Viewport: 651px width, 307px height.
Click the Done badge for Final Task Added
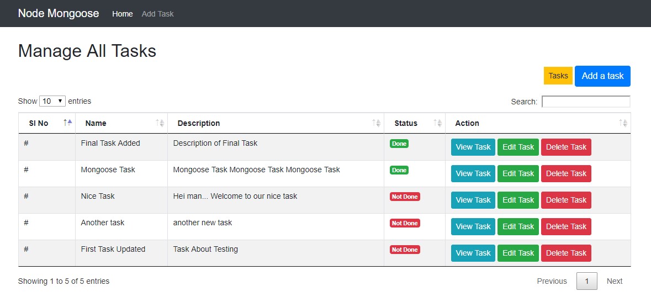[x=399, y=144]
